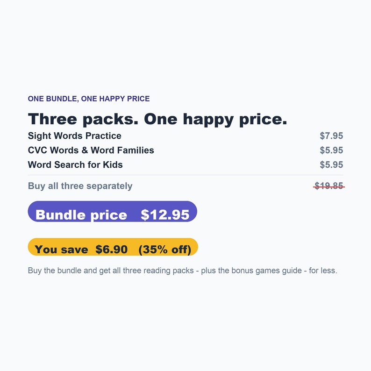Click the $7.95 price
The width and height of the screenshot is (371, 371).
coord(331,136)
